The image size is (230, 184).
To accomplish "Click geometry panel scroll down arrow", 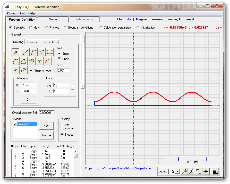I will click(83, 86).
